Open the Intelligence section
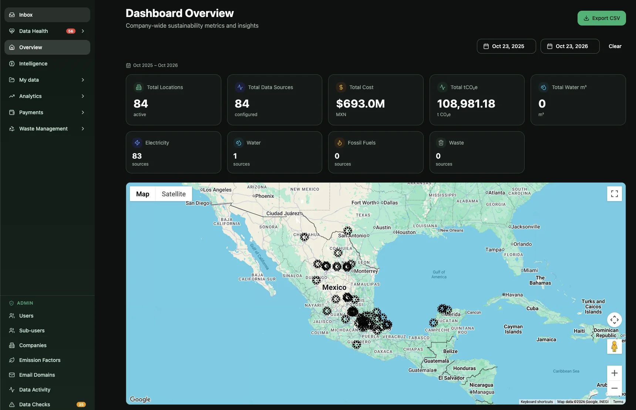636x410 pixels. click(47, 64)
